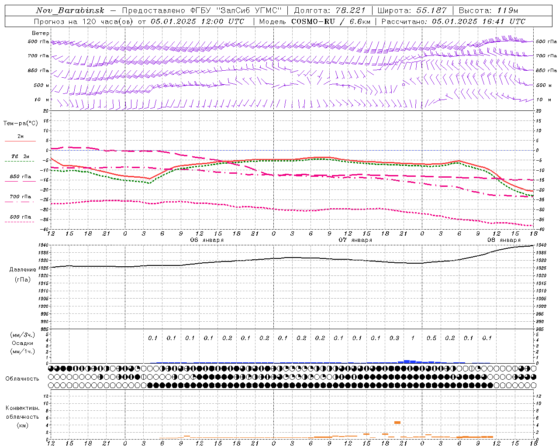Click the "(км)" unit under convective label
This screenshot has width=559, height=447.
pyautogui.click(x=23, y=425)
